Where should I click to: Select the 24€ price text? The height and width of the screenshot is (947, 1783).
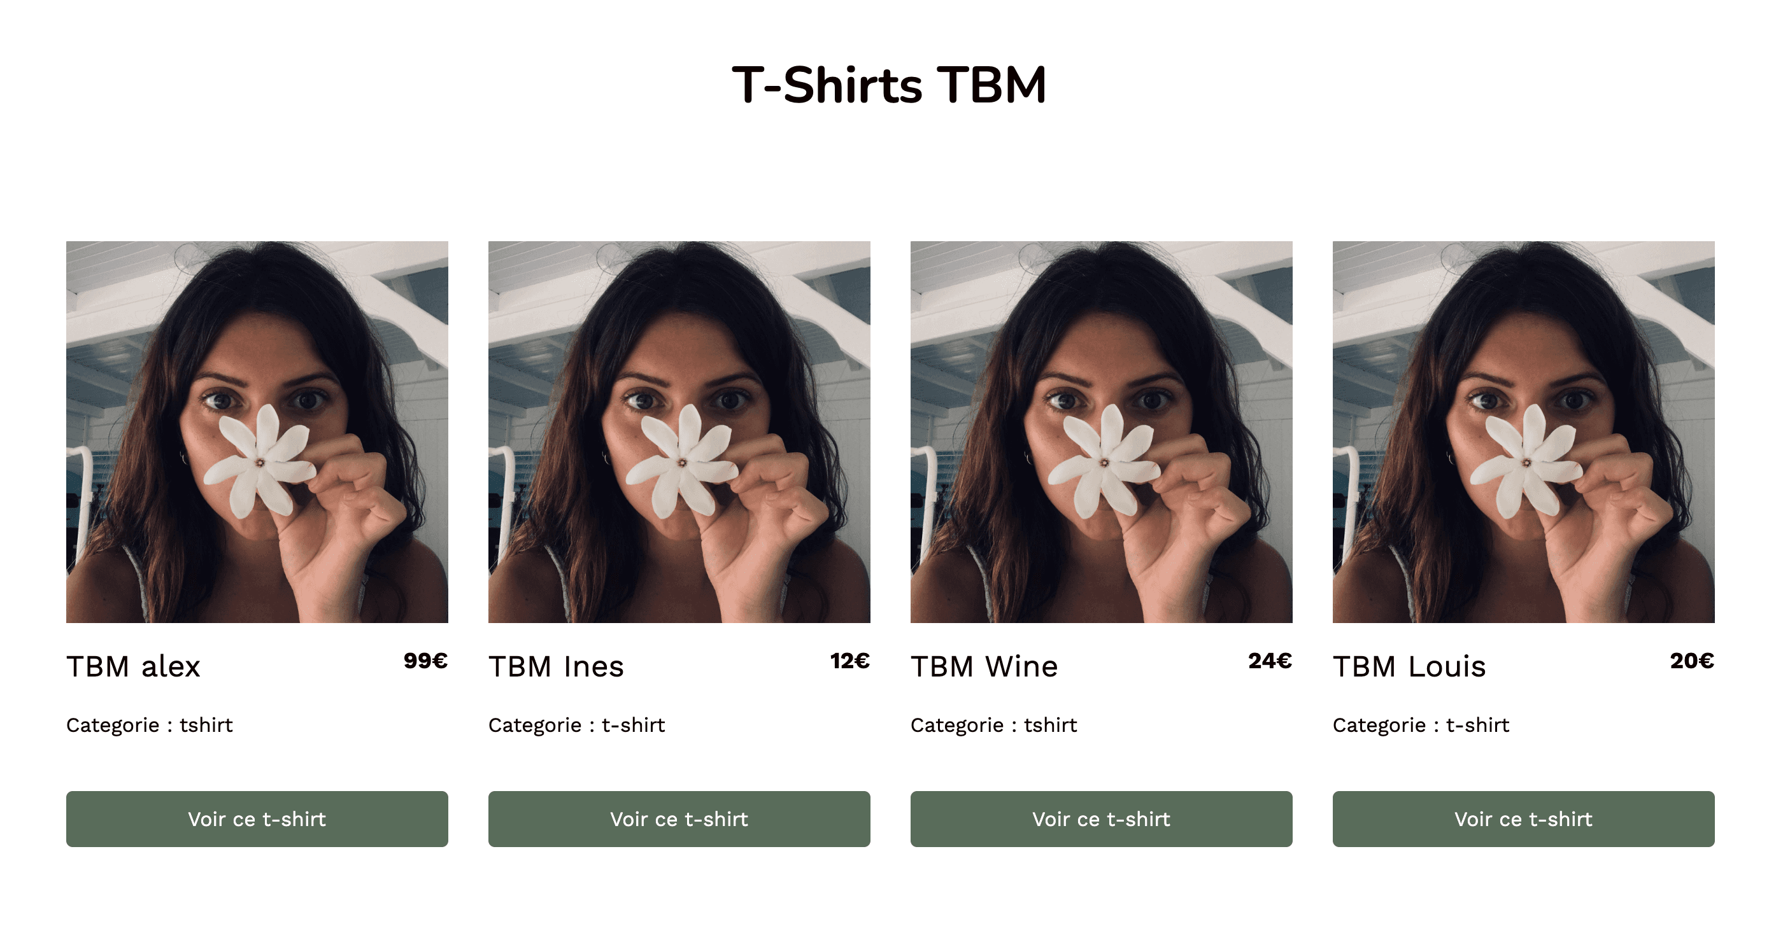click(x=1270, y=661)
